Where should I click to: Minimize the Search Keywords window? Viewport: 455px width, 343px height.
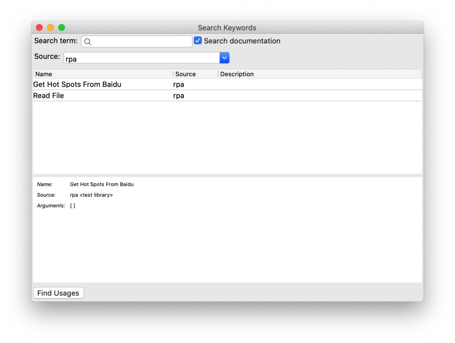pyautogui.click(x=51, y=27)
